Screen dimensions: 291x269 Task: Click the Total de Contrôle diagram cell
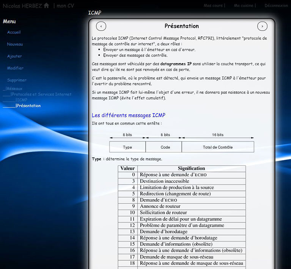(218, 147)
